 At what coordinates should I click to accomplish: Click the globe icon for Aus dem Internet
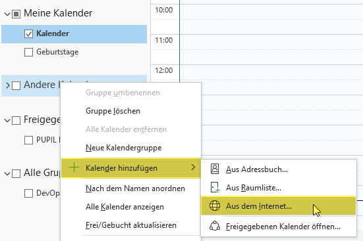coord(215,206)
